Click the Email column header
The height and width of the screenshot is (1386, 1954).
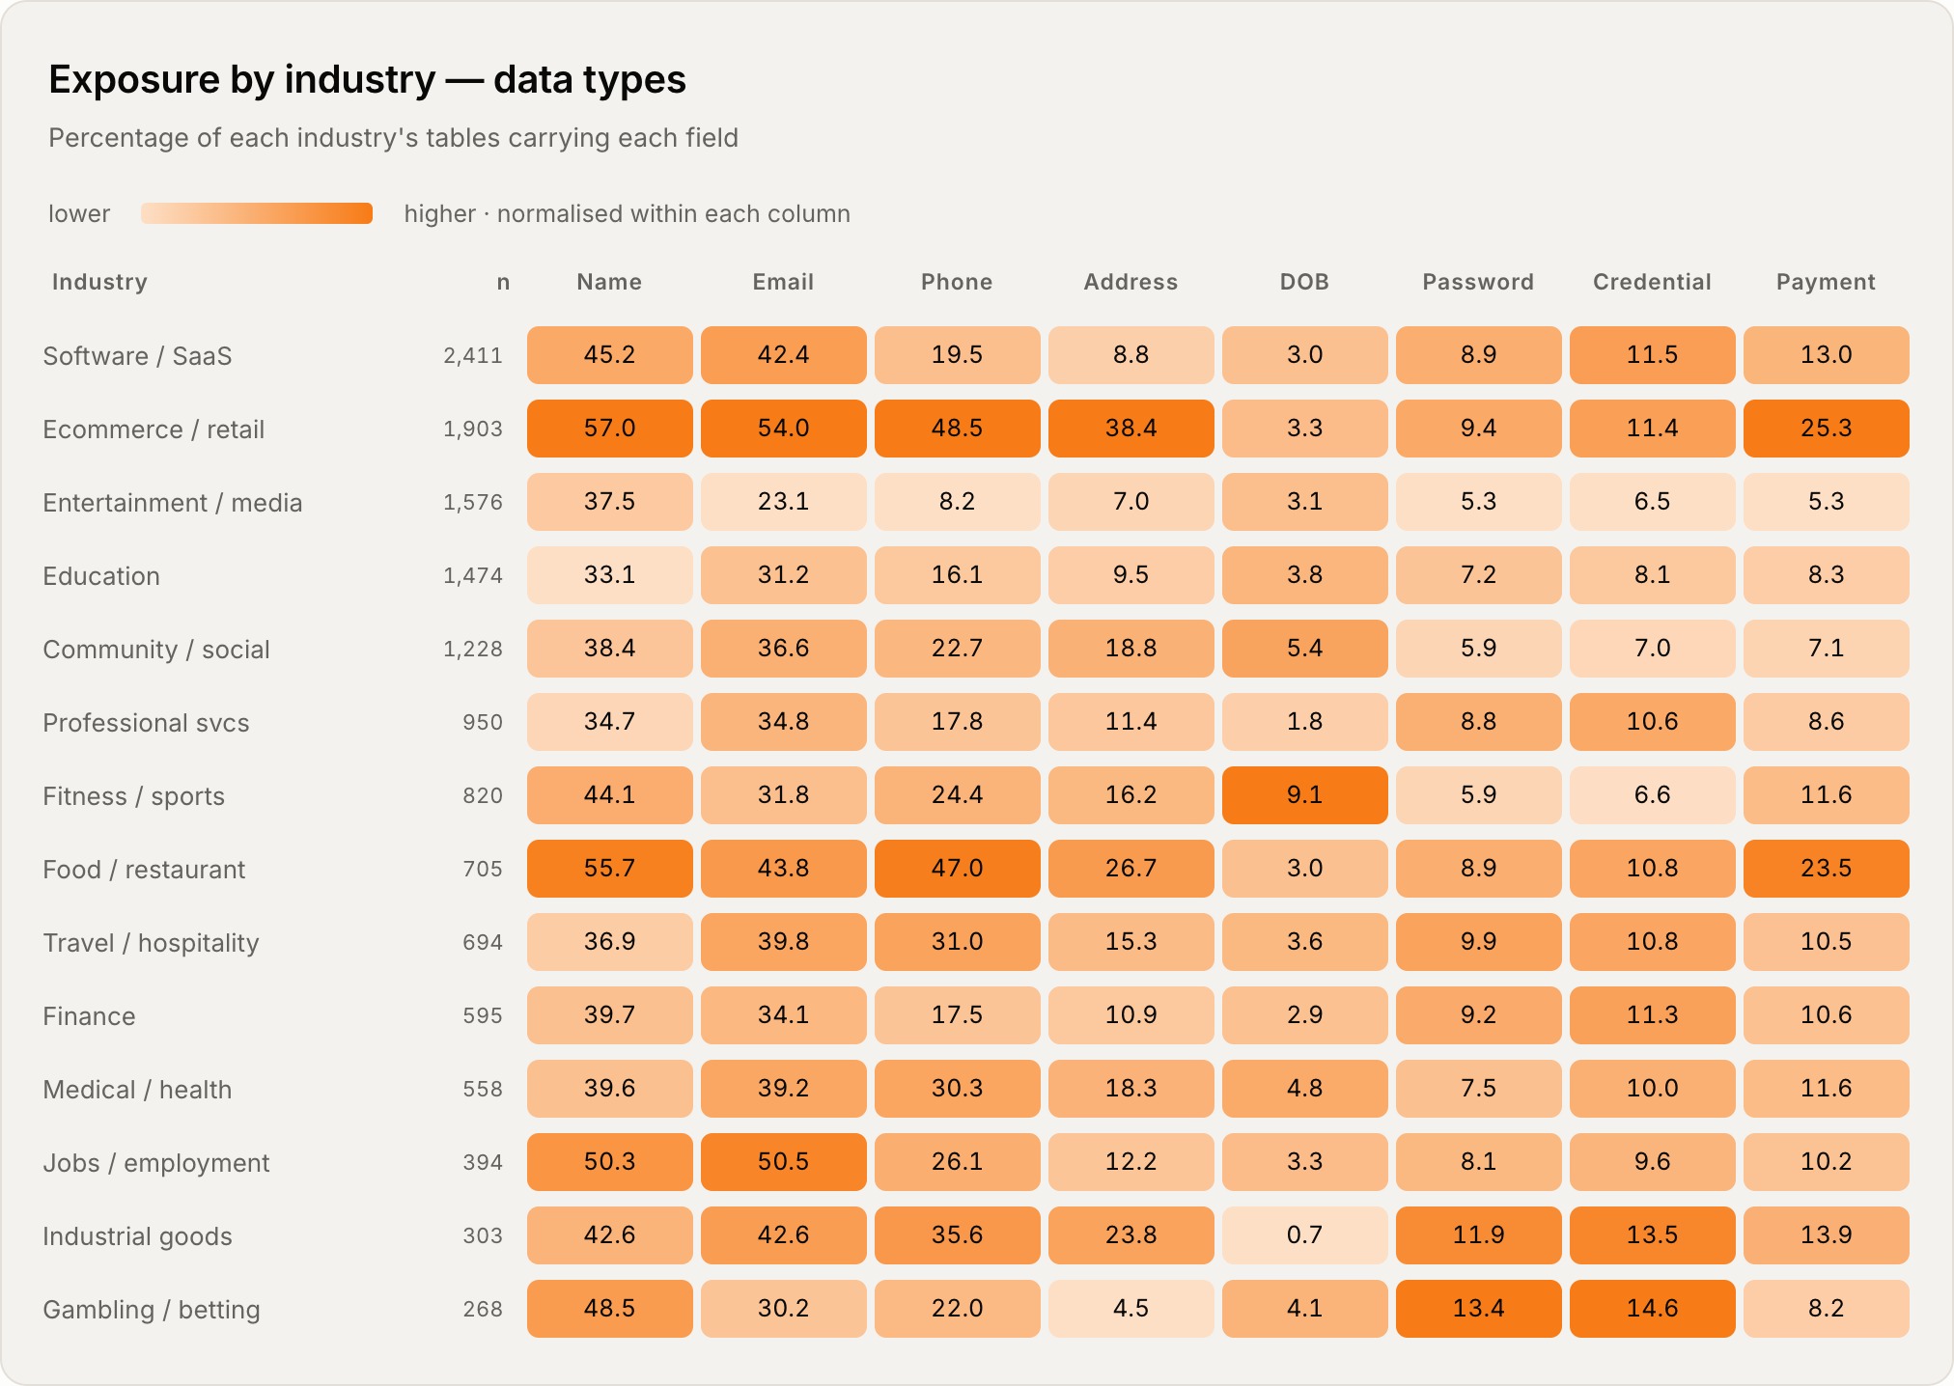click(x=783, y=282)
